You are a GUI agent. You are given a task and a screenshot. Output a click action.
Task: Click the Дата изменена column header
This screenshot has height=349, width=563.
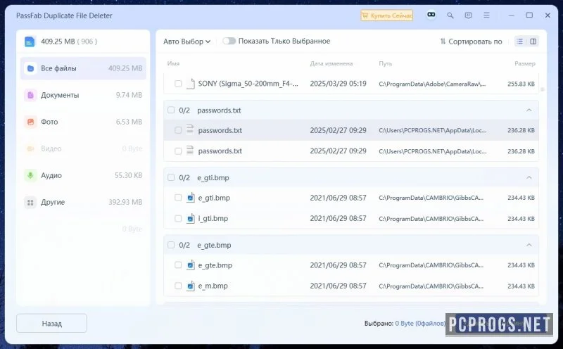331,63
